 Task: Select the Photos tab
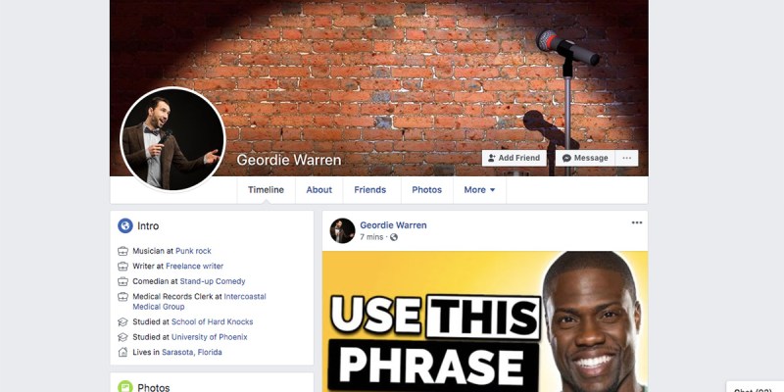(x=426, y=190)
